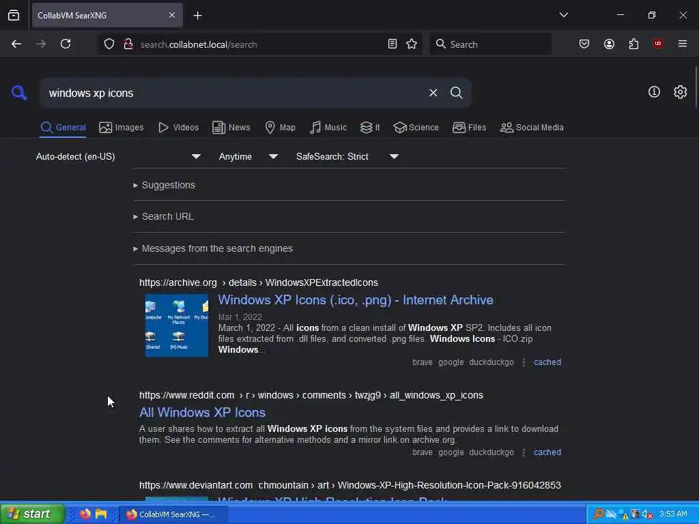The height and width of the screenshot is (524, 699).
Task: Switch to the Videos tab
Action: [178, 128]
